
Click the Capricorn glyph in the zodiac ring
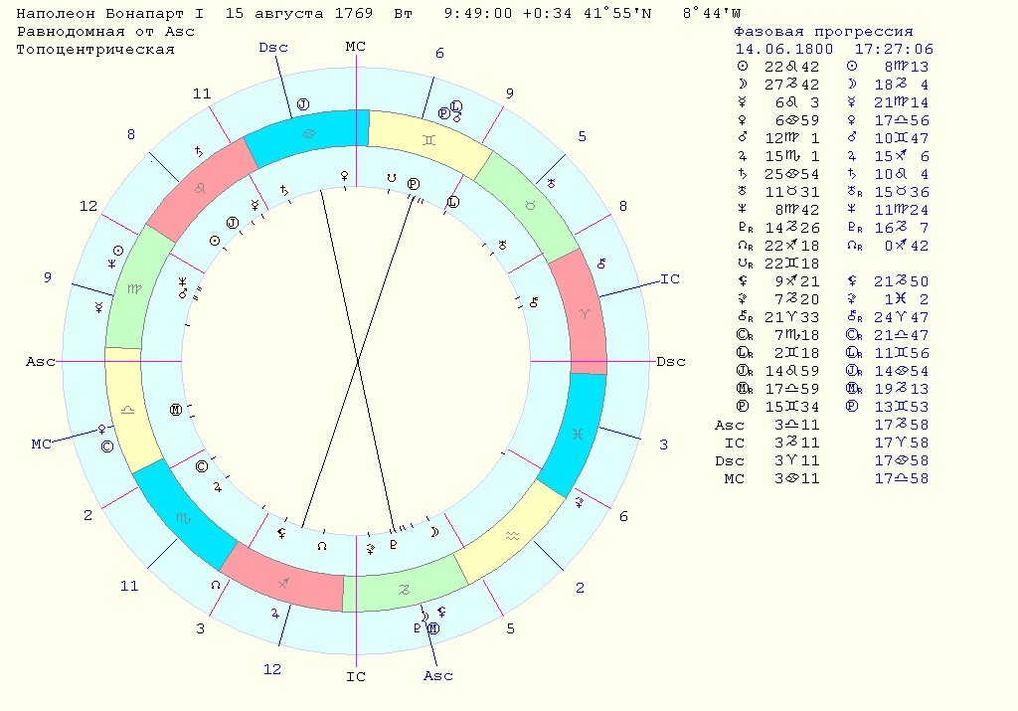coord(404,590)
